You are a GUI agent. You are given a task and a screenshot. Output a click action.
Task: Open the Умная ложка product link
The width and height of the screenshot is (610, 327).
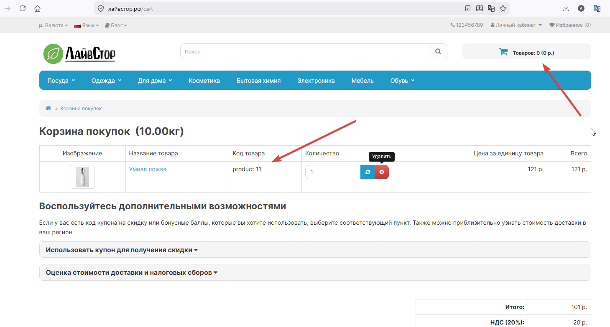(x=148, y=169)
